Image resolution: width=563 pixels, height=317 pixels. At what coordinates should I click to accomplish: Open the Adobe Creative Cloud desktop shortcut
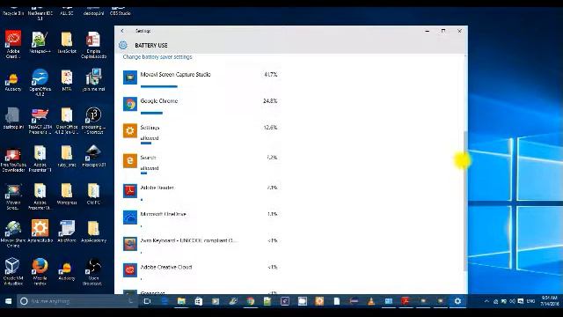point(13,44)
